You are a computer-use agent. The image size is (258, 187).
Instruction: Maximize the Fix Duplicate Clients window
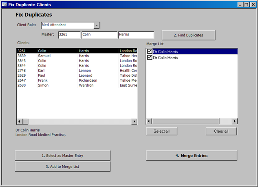pyautogui.click(x=246, y=4)
